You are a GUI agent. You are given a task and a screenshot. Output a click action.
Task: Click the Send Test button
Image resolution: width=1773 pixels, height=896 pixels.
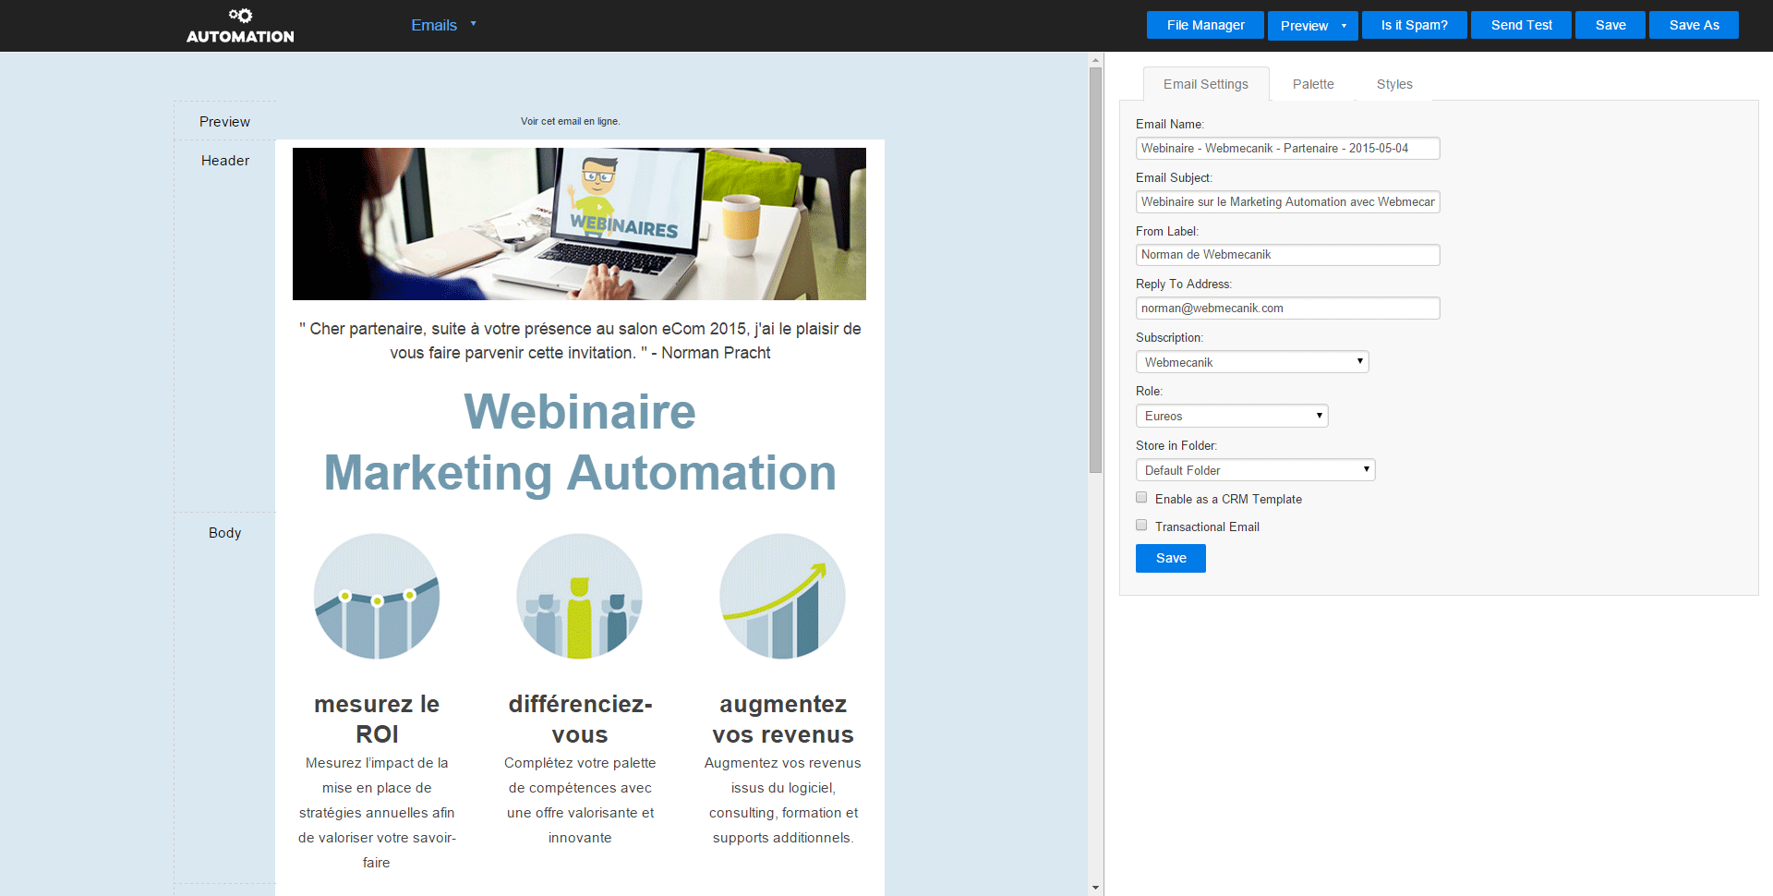[1521, 25]
